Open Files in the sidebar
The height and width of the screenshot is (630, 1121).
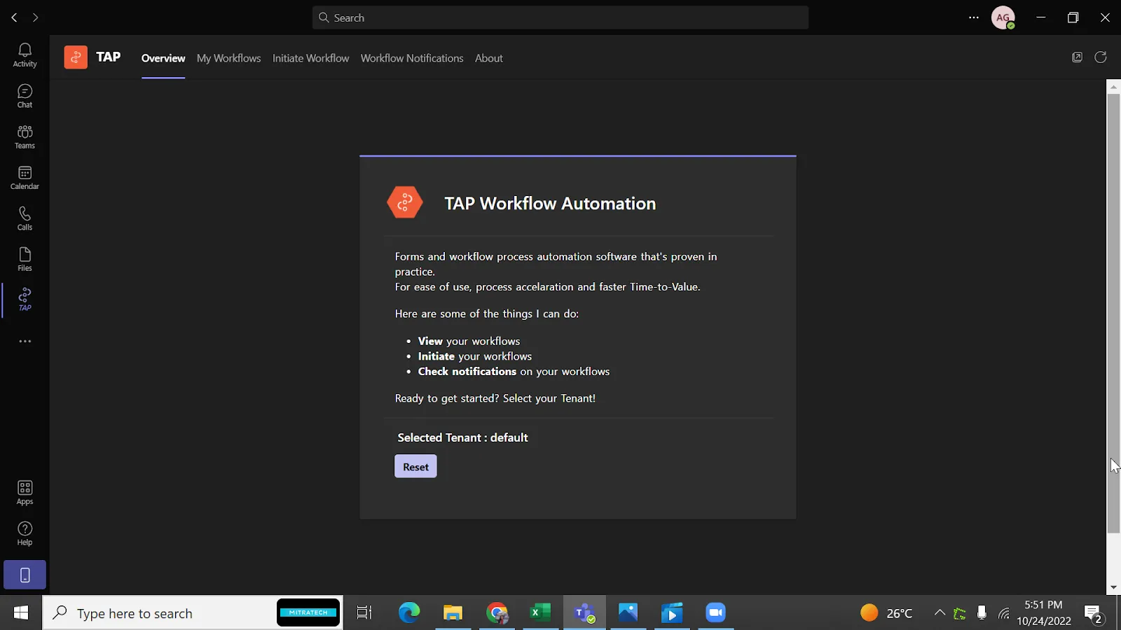pos(25,259)
